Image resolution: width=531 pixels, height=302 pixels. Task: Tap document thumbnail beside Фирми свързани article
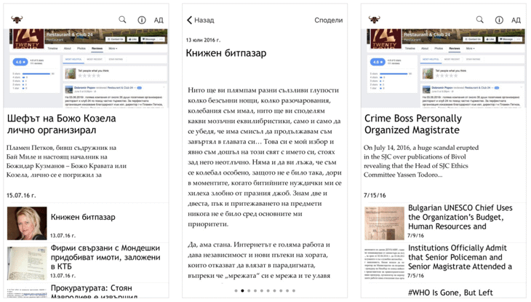coord(27,263)
